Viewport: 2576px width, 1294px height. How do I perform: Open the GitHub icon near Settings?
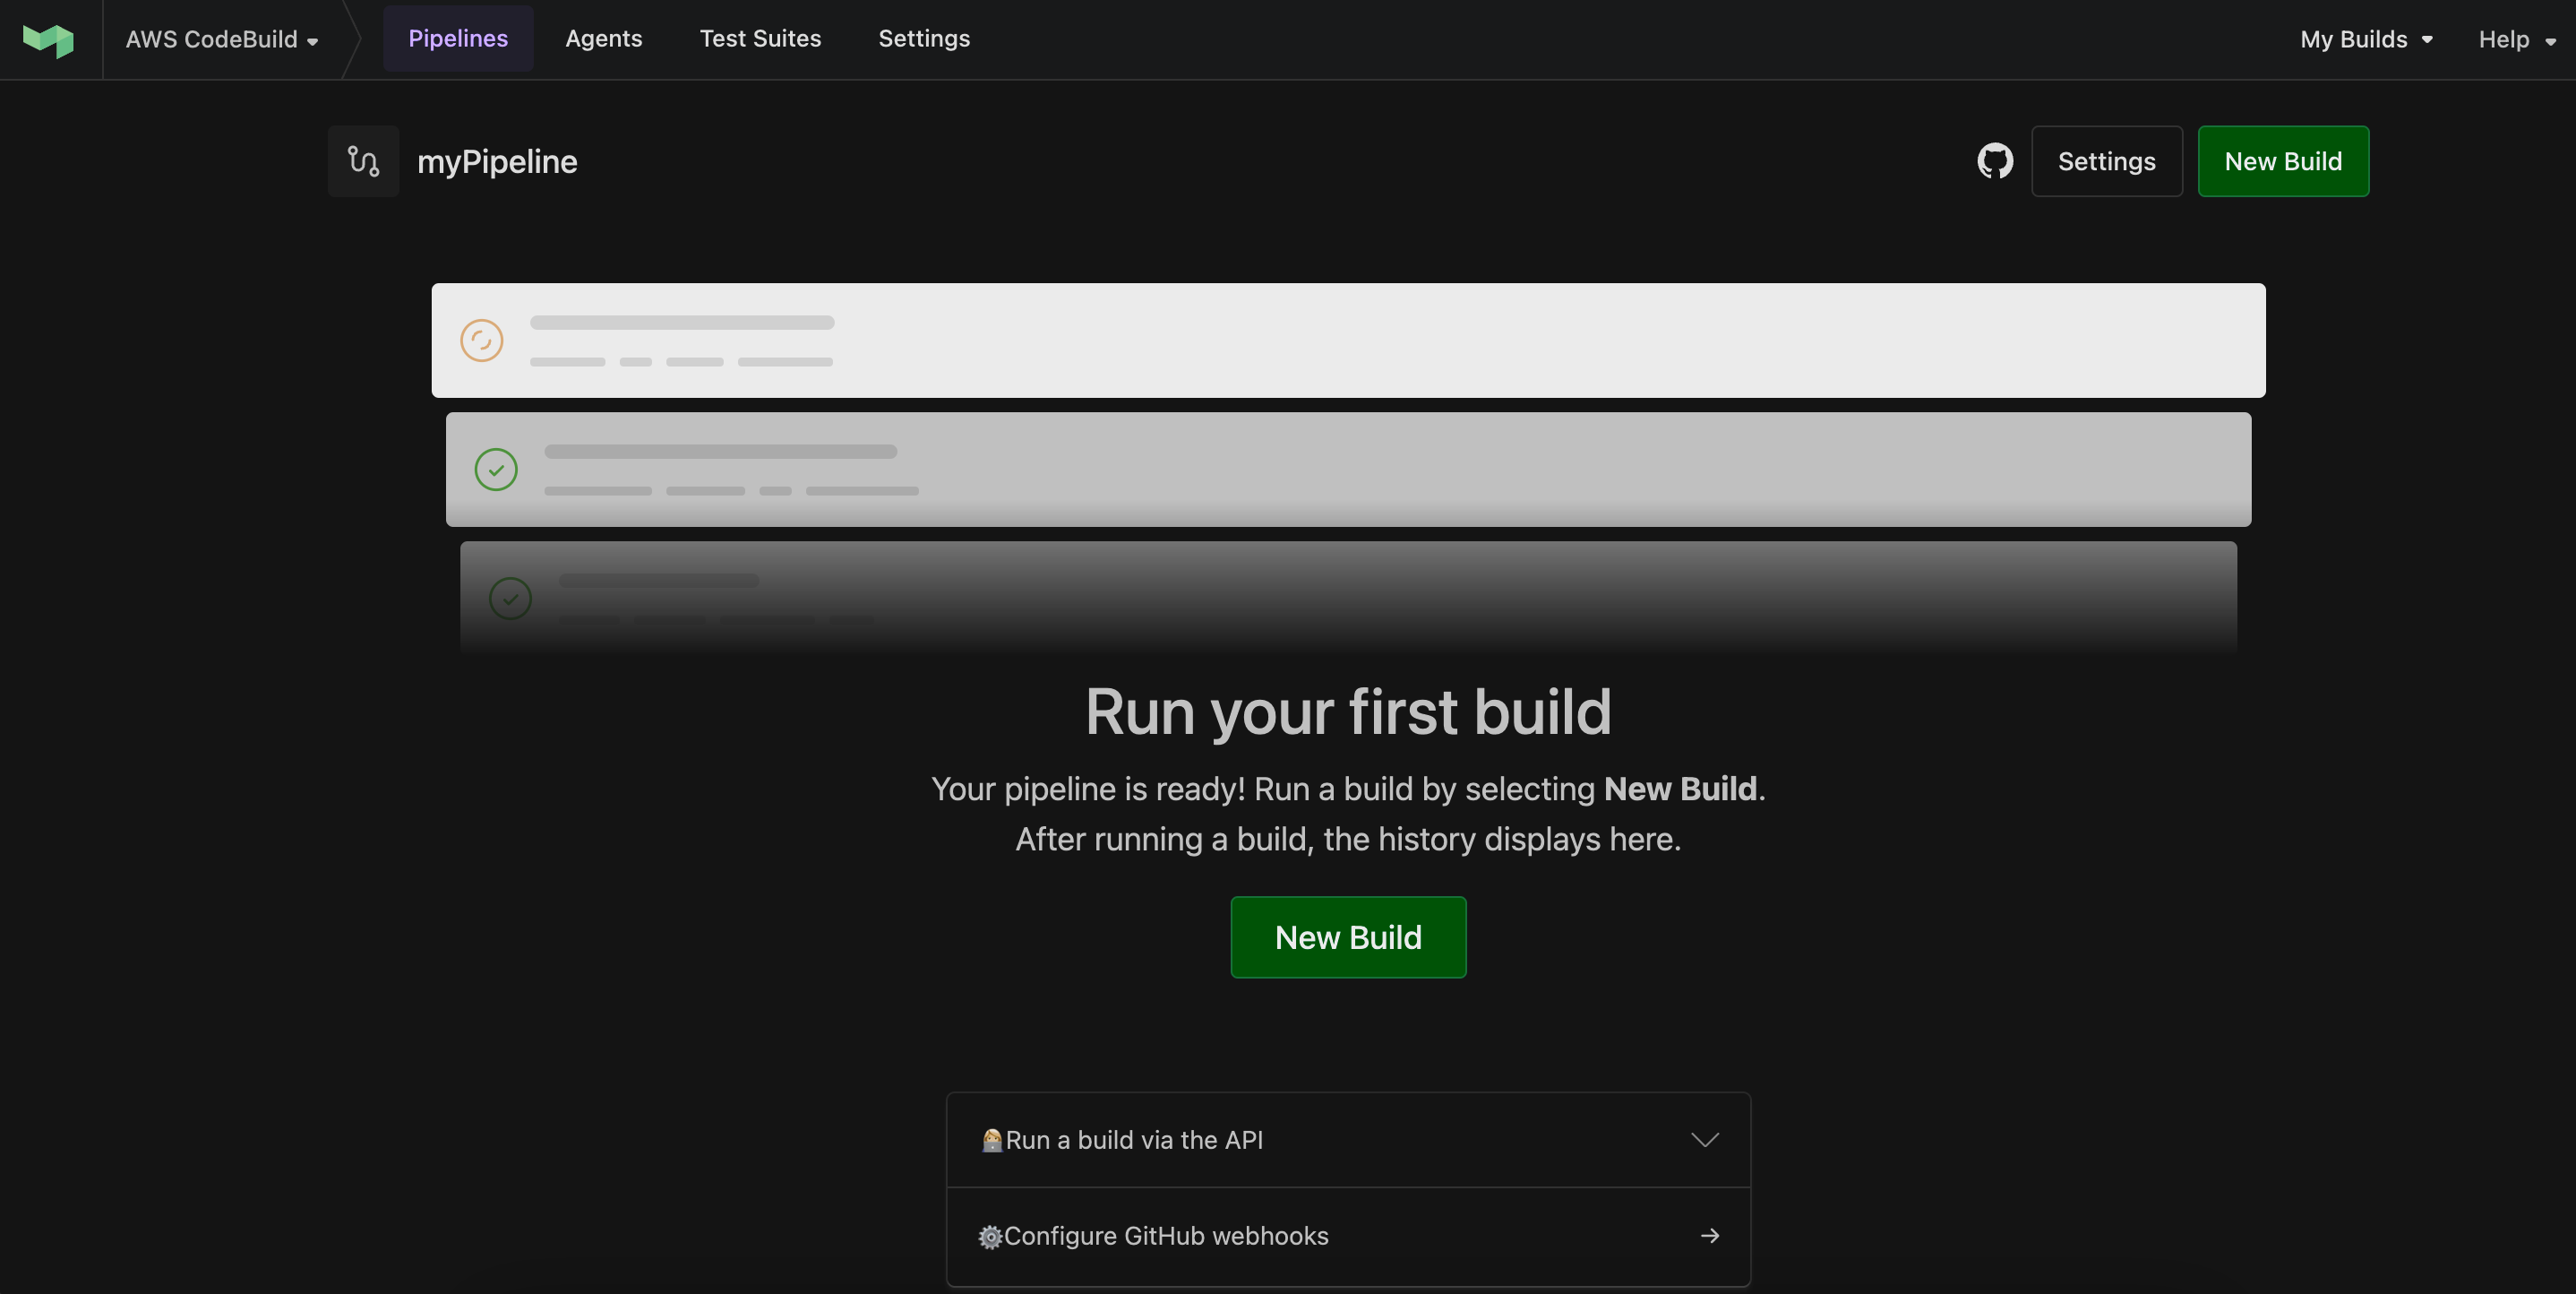click(x=1994, y=160)
